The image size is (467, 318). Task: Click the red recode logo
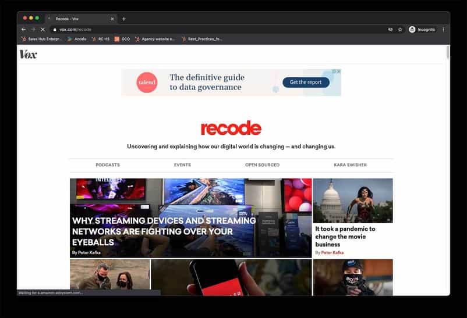click(x=231, y=128)
